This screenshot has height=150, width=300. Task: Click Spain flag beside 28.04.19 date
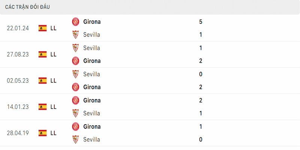tap(42, 133)
